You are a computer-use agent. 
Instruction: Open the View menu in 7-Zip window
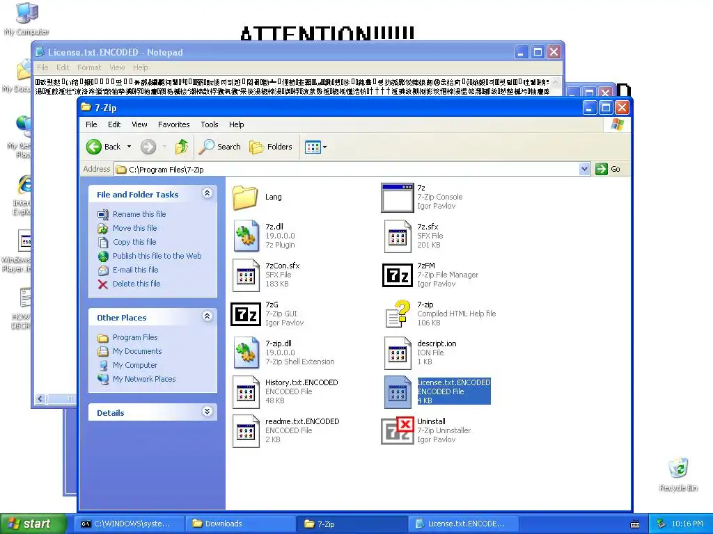click(x=139, y=124)
